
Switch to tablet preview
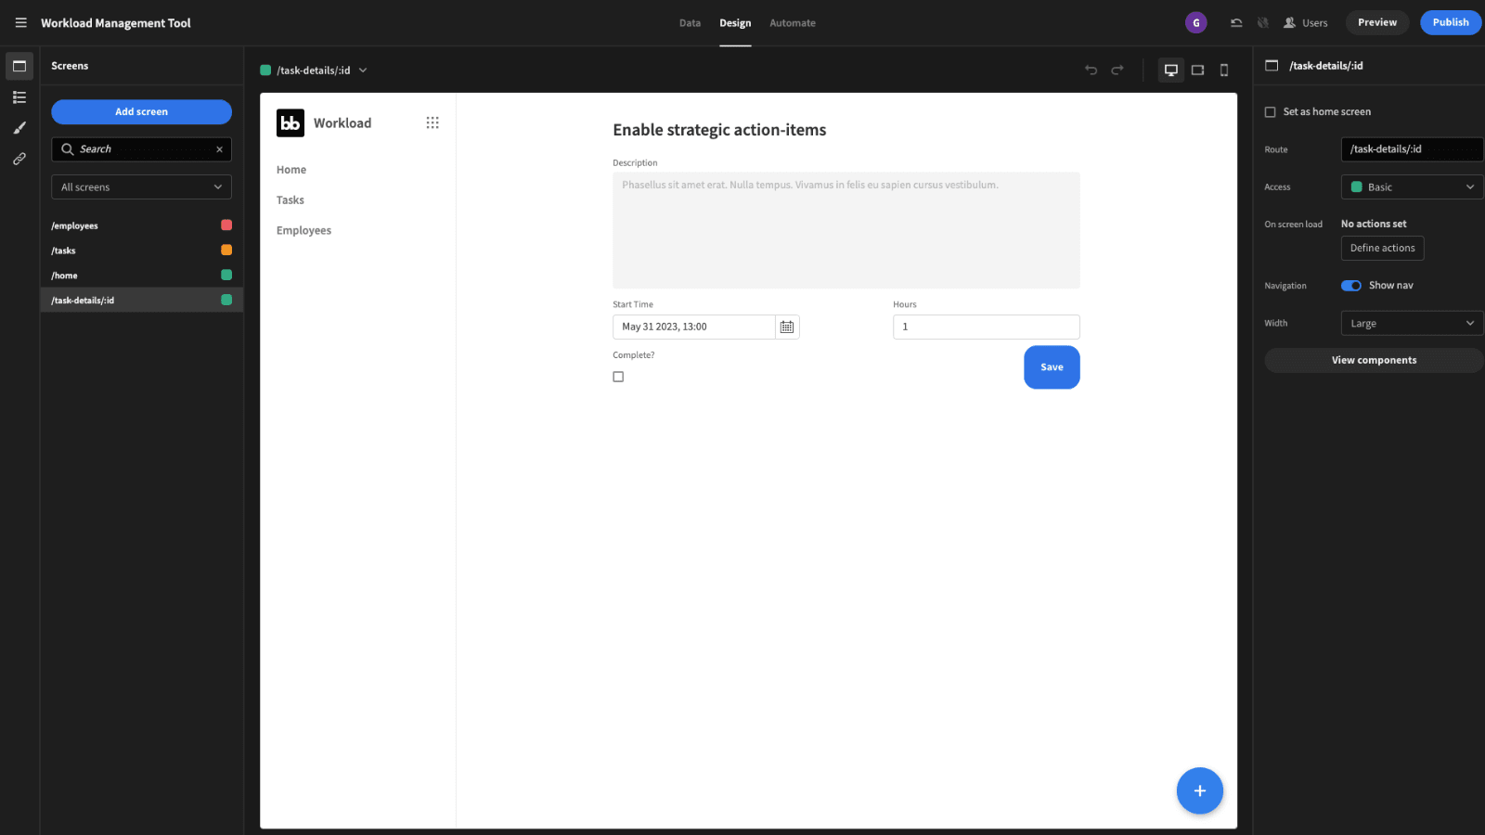[x=1198, y=70]
